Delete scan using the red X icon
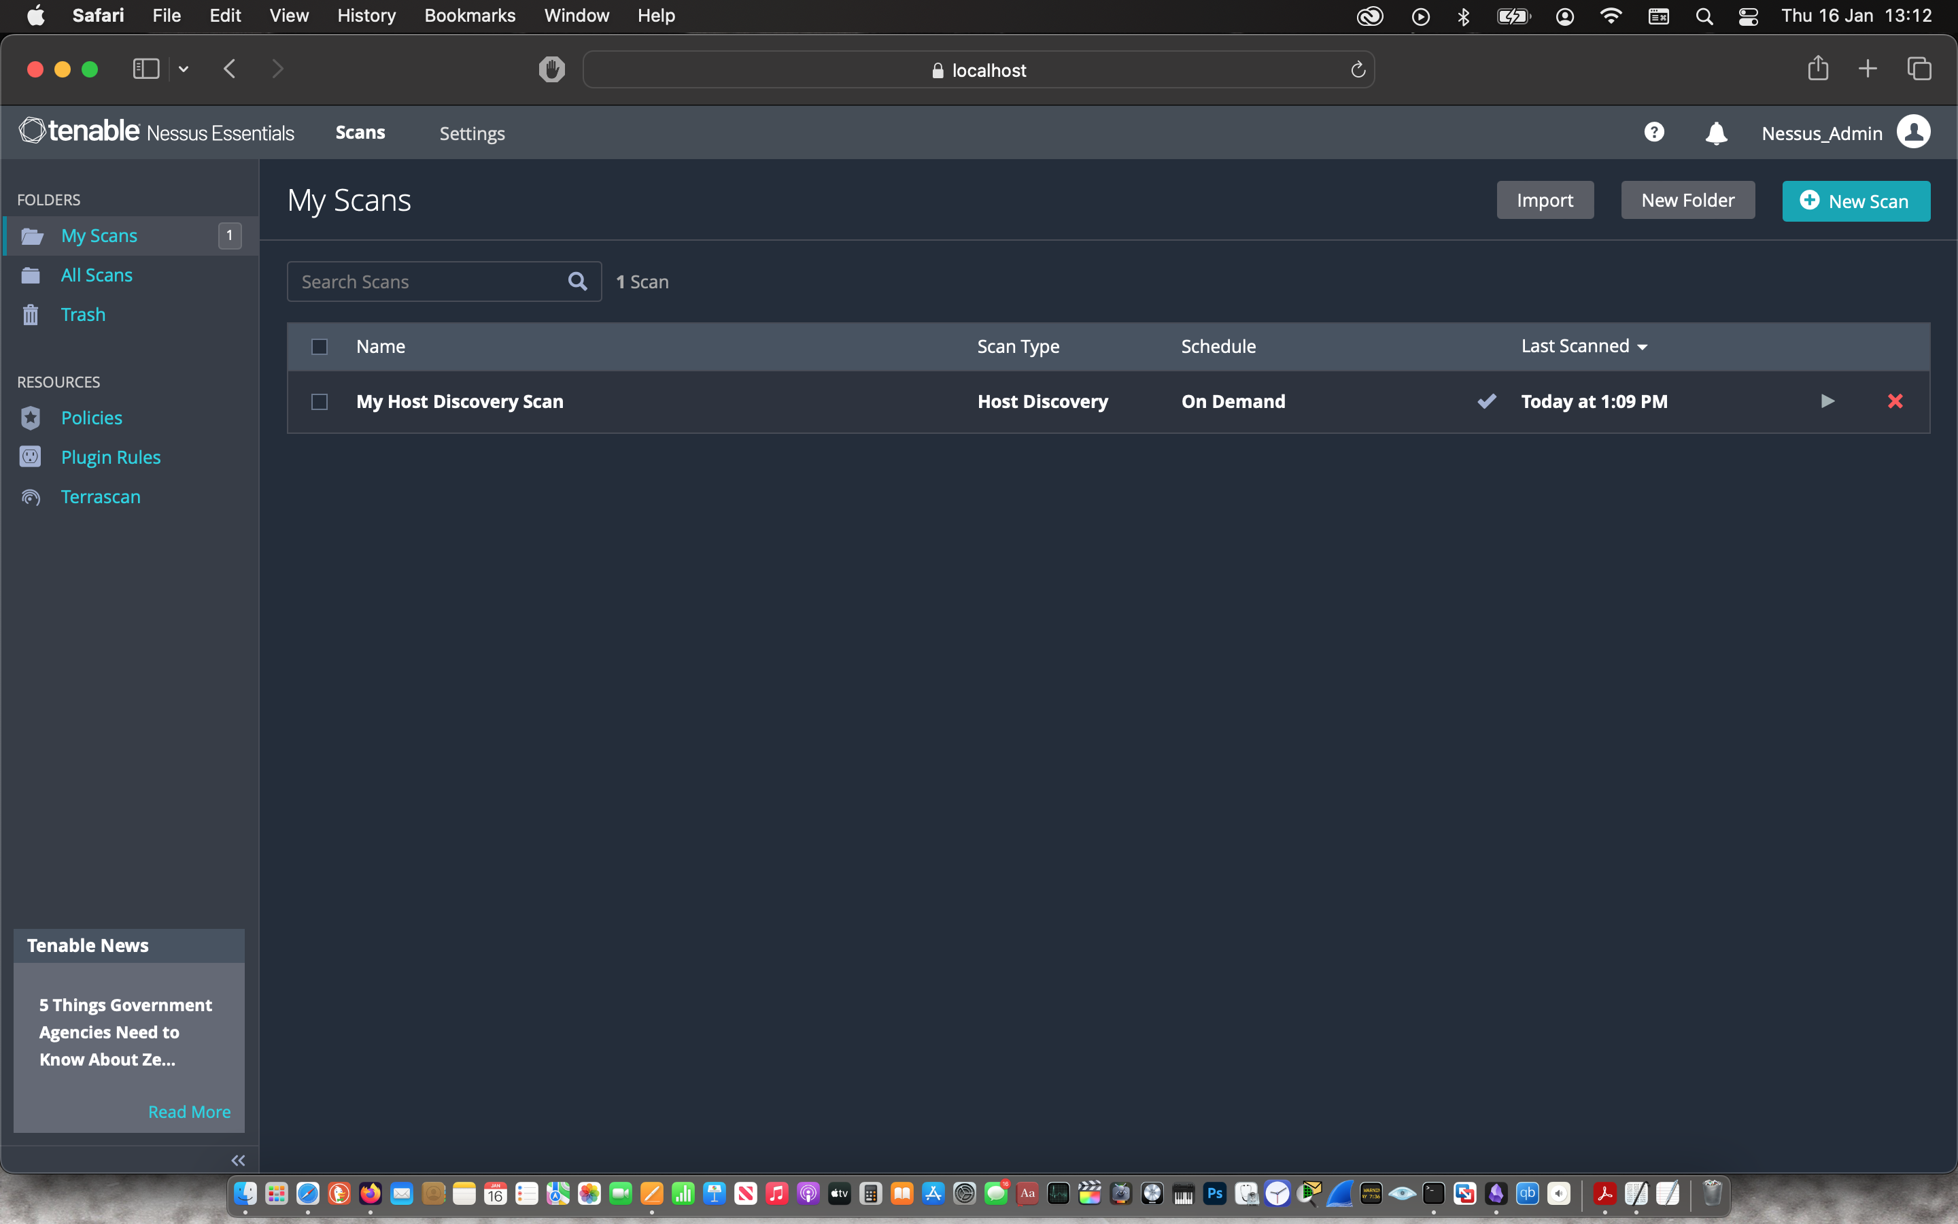The width and height of the screenshot is (1958, 1224). (1895, 401)
